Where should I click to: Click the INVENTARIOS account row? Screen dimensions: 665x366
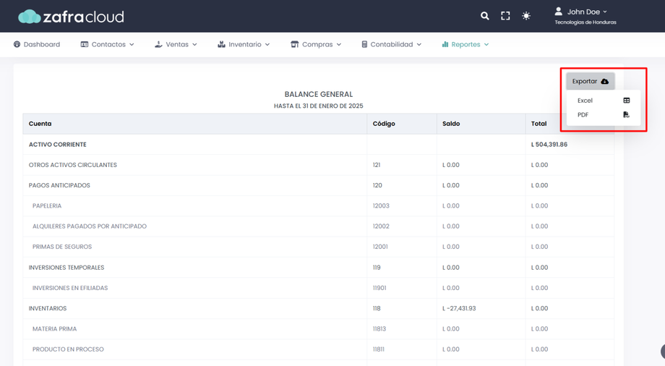coord(49,308)
